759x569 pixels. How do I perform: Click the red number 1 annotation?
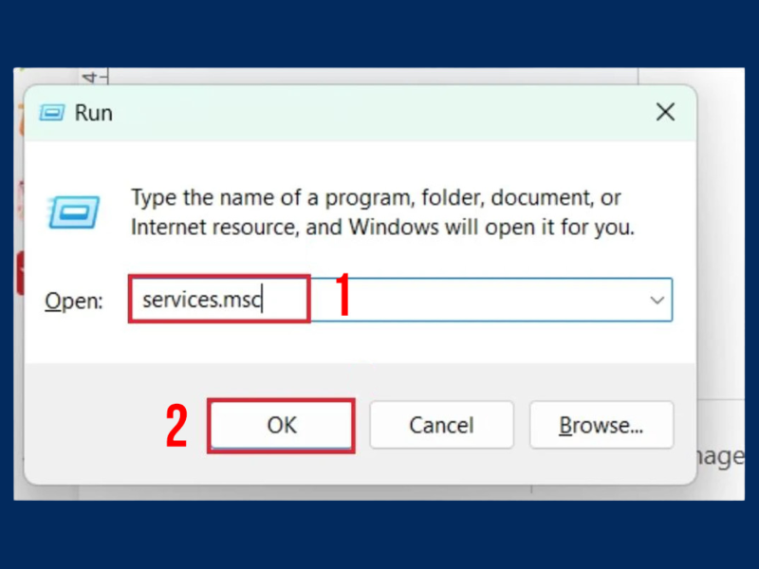(344, 298)
